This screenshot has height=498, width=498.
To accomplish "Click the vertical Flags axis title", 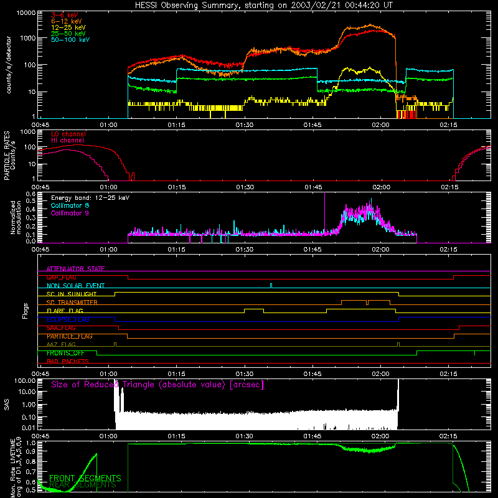I will [x=25, y=311].
